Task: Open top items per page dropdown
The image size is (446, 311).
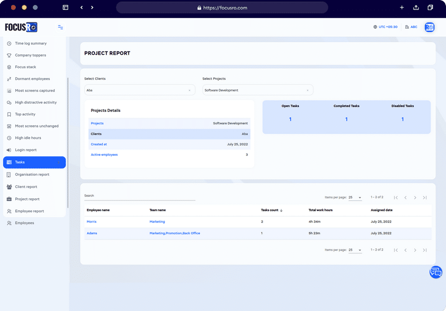Action: coord(355,198)
